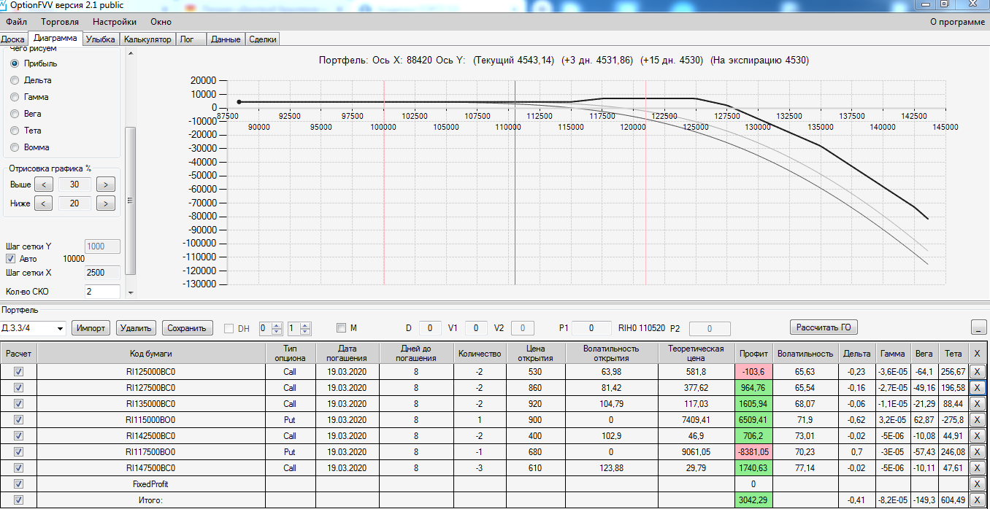The height and width of the screenshot is (509, 990).
Task: Uncheck Расчет for RI115000BO0 row
Action: coord(18,419)
